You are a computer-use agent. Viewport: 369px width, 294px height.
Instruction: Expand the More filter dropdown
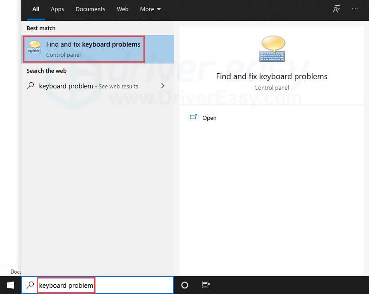click(151, 9)
